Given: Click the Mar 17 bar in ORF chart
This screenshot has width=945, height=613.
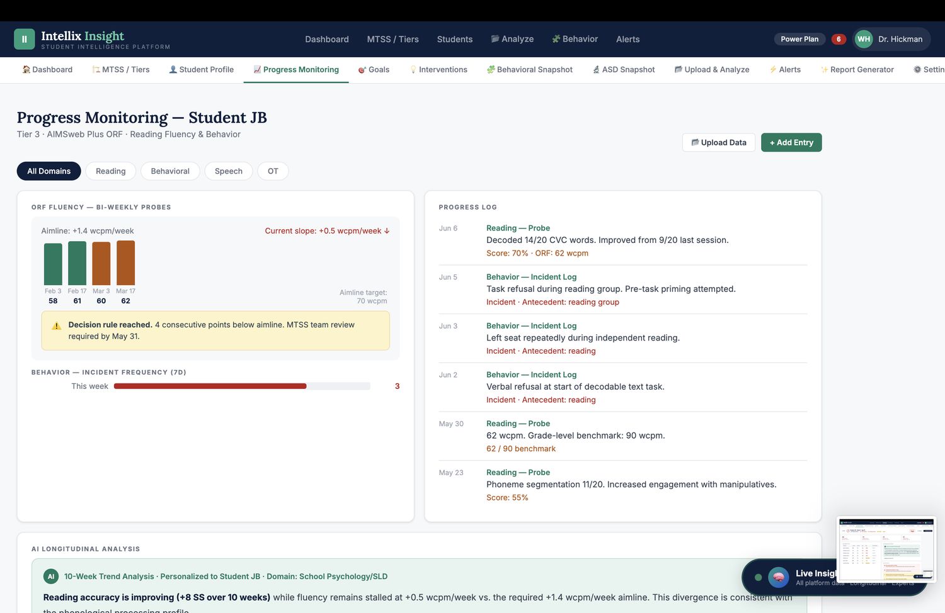Looking at the screenshot, I should 126,263.
